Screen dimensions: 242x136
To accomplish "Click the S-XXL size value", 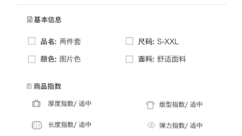I will [168, 41].
